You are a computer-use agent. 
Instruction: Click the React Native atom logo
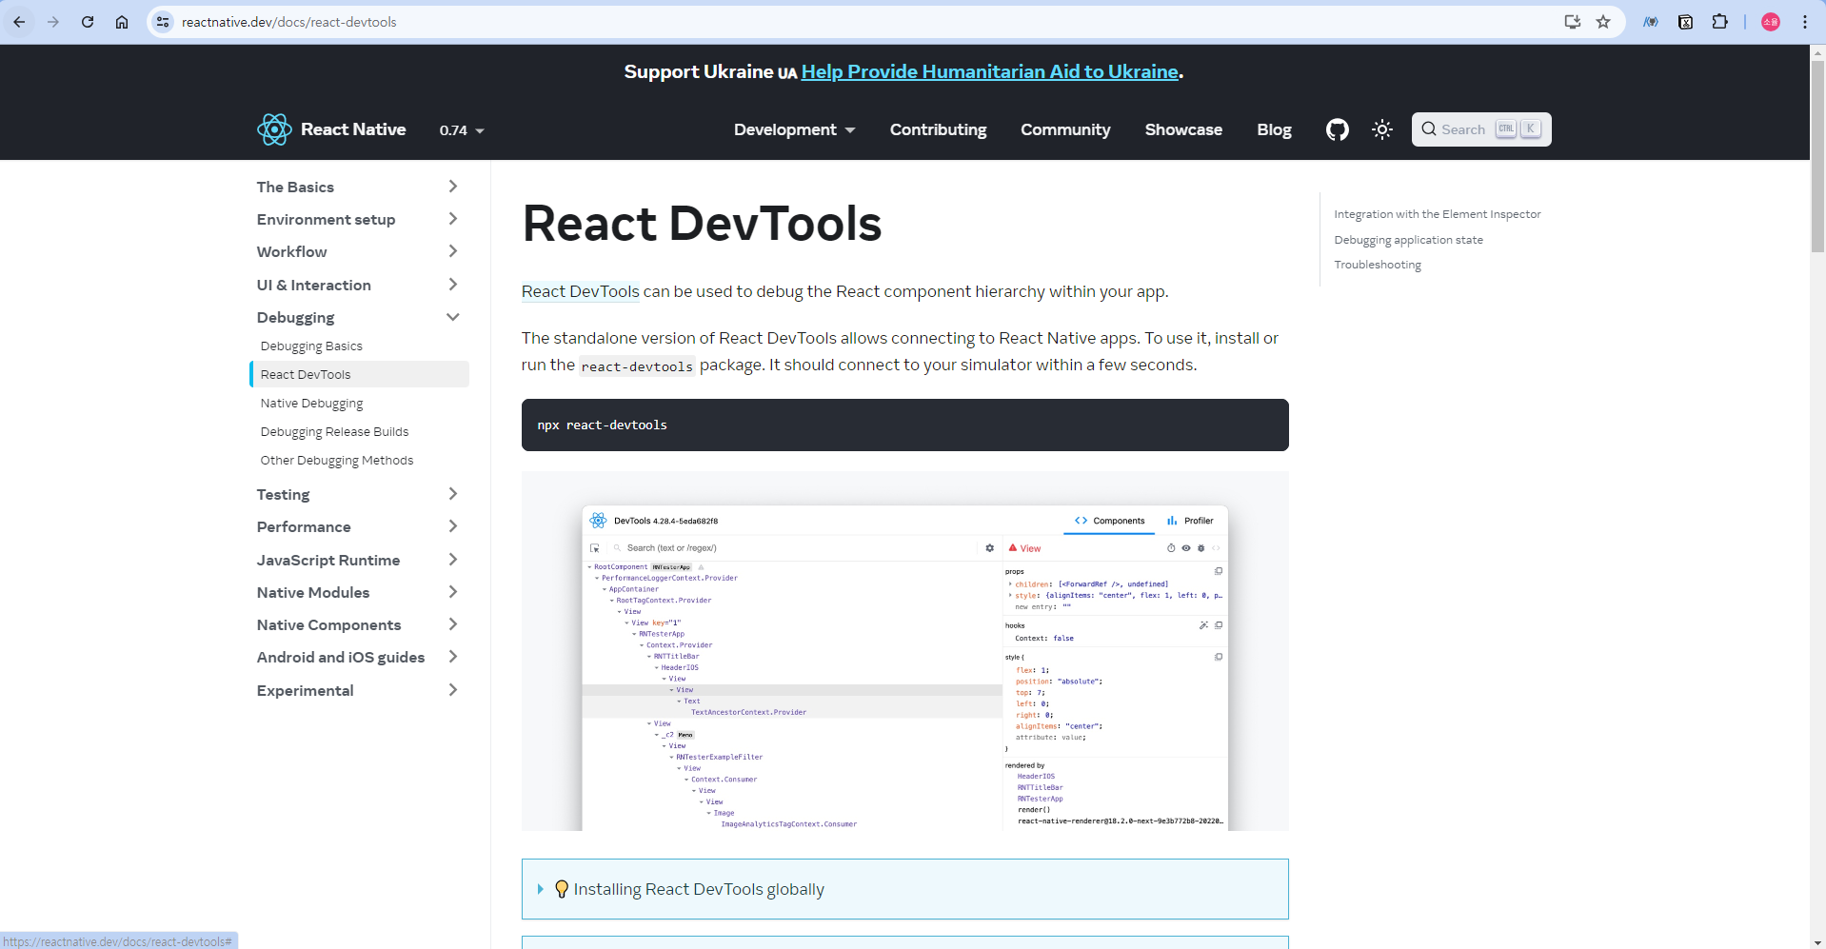tap(274, 129)
